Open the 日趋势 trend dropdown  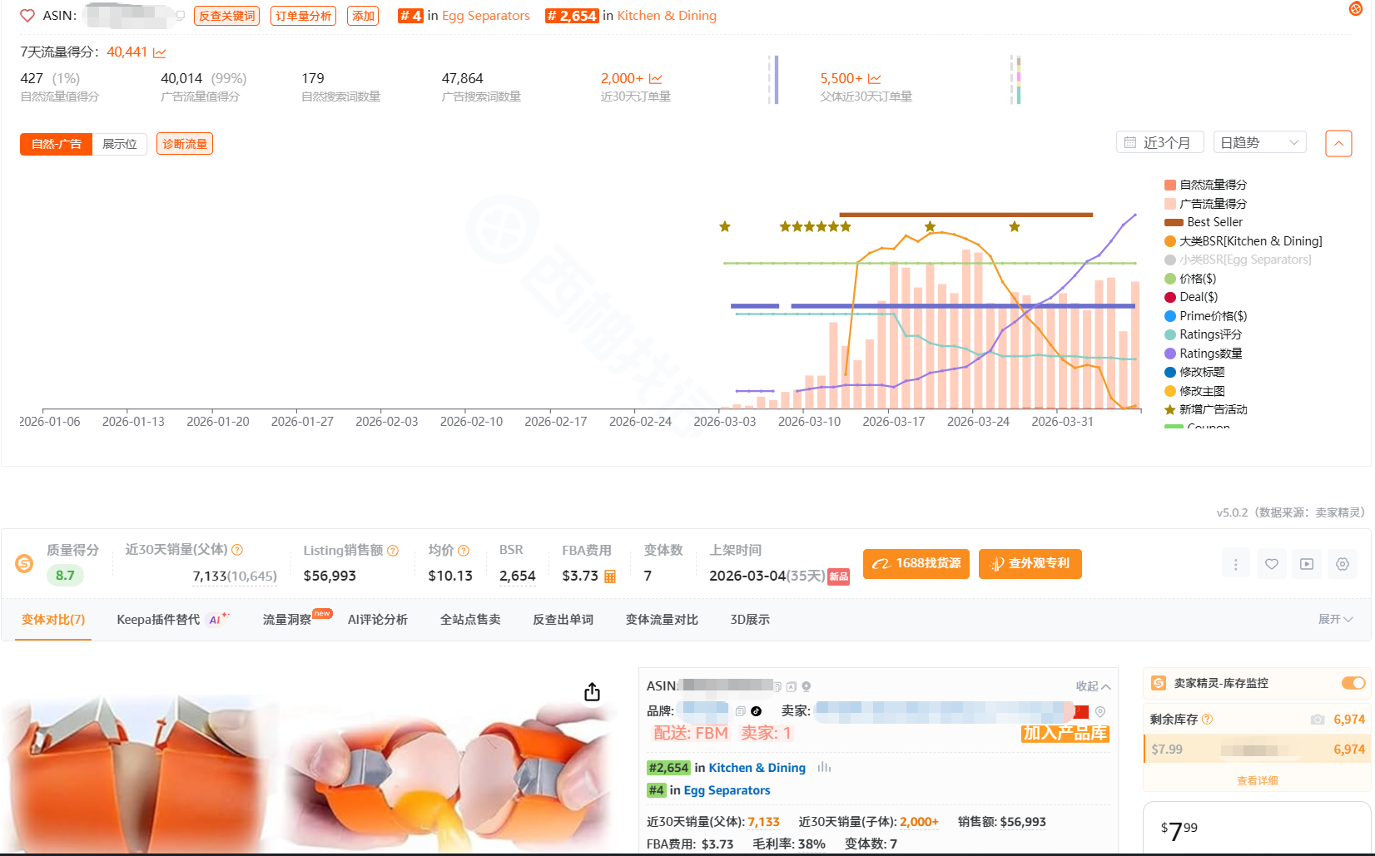point(1259,143)
